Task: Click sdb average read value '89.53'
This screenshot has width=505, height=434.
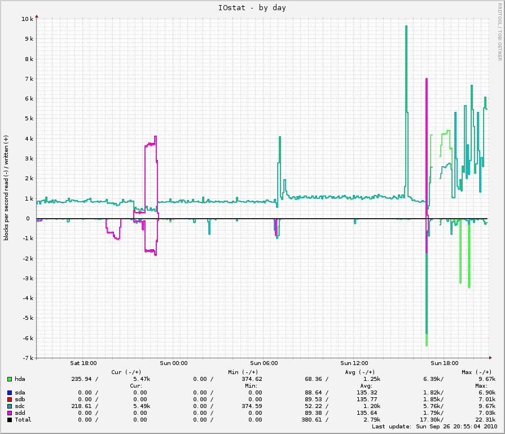Action: 313,400
